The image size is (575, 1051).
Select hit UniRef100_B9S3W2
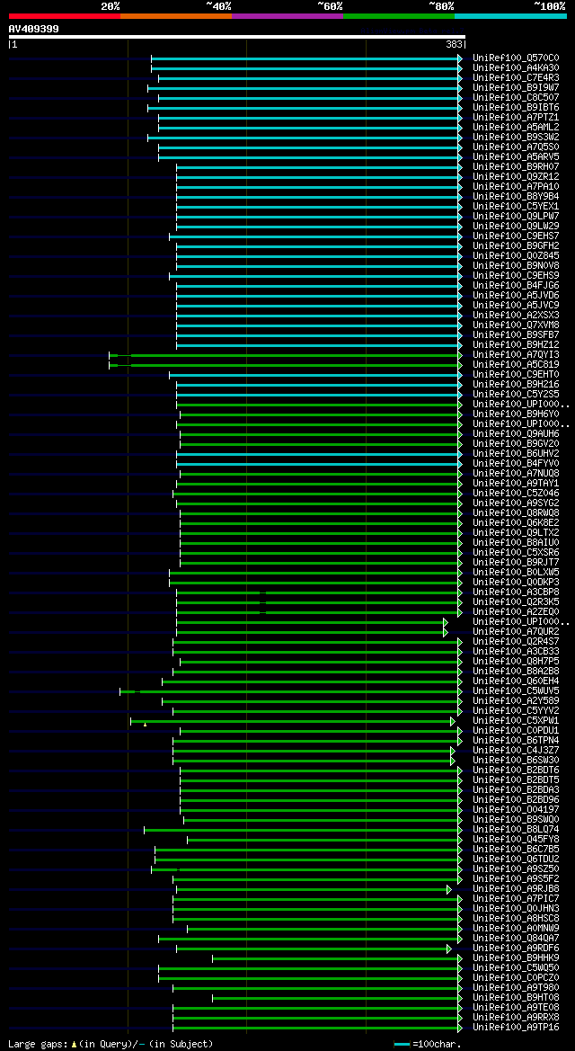[516, 138]
